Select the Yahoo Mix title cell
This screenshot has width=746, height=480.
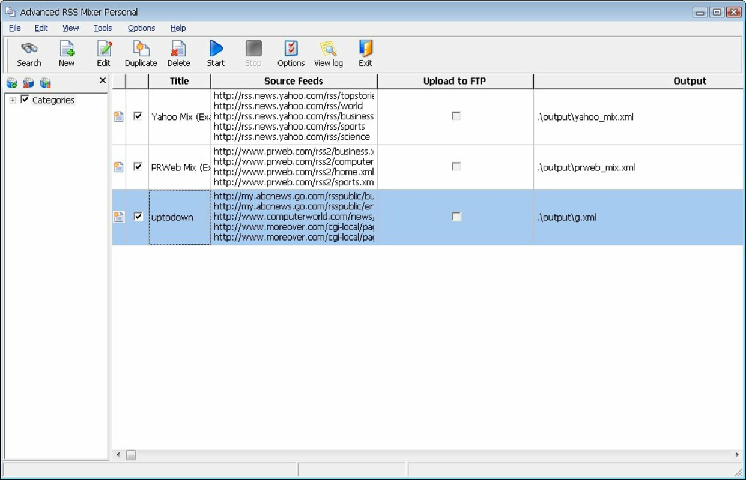[x=180, y=116]
